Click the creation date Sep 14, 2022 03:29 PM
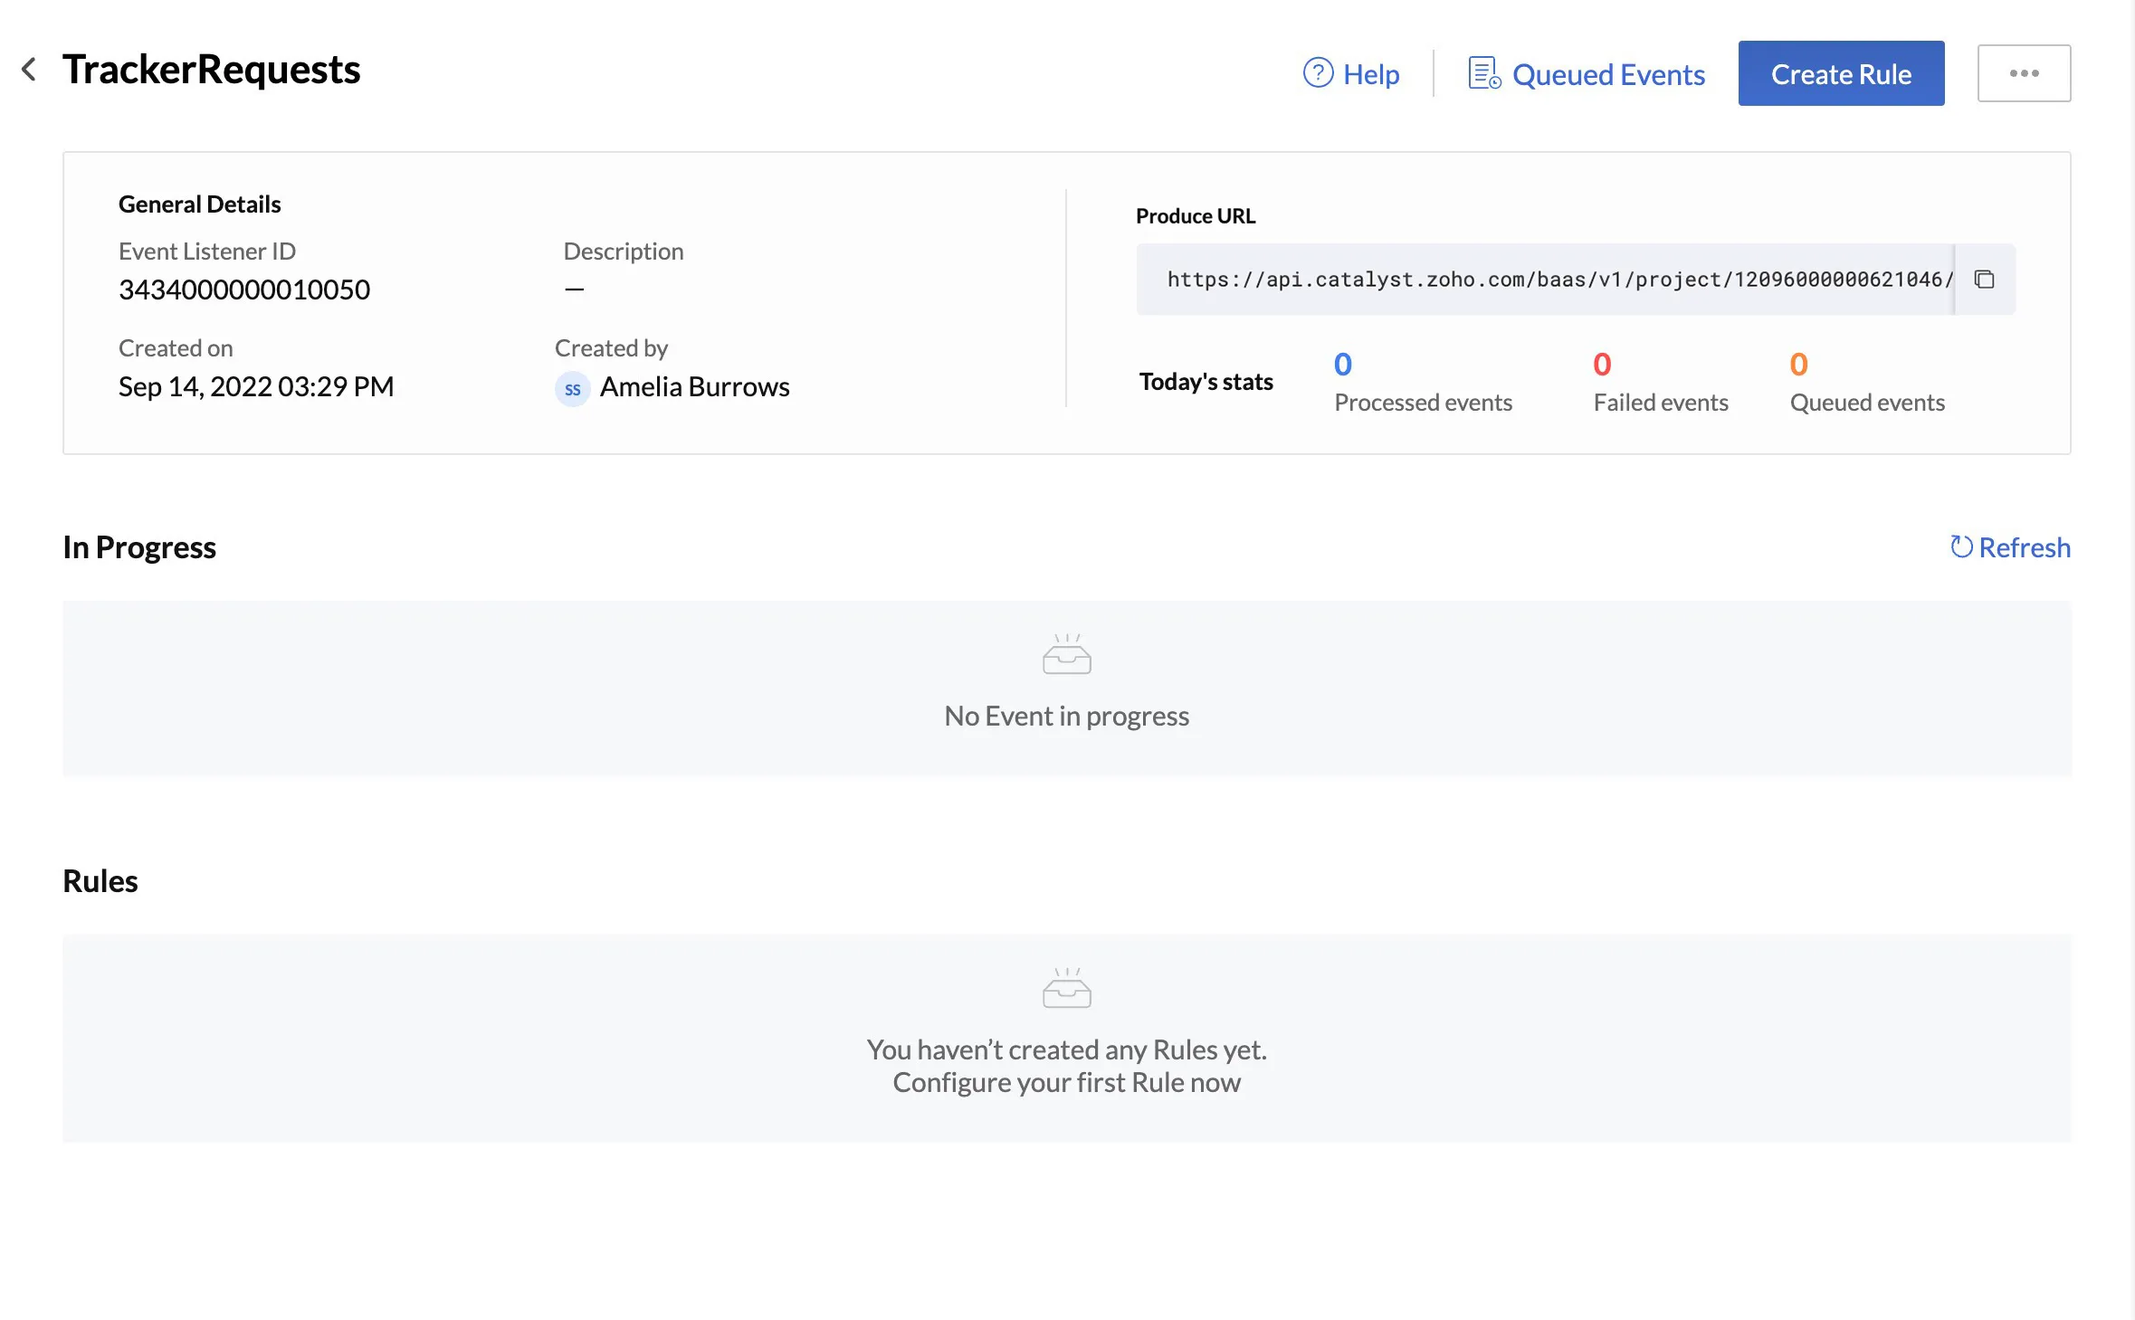Viewport: 2135px width, 1320px height. coord(256,387)
